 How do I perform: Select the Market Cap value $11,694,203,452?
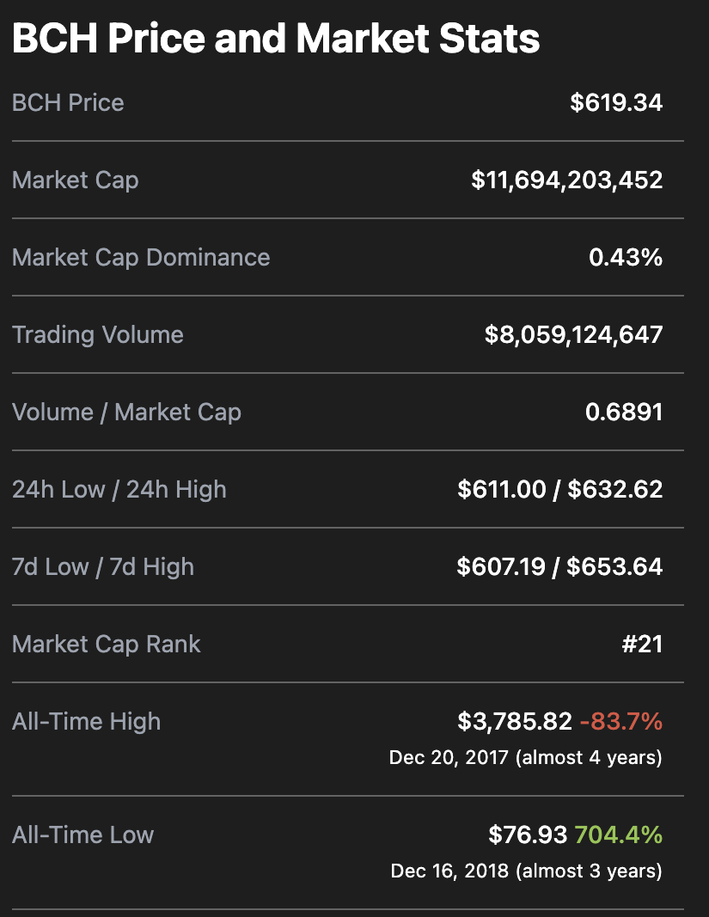tap(567, 180)
